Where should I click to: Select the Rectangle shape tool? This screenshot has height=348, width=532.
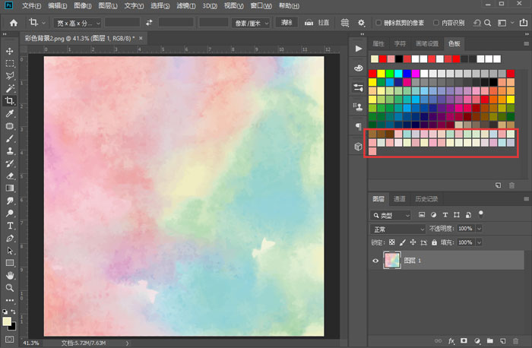point(9,263)
